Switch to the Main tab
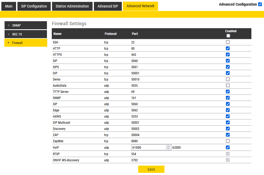The image size is (264, 175). click(x=9, y=6)
